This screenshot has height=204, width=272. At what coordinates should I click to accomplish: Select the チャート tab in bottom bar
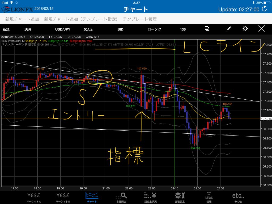click(92, 197)
